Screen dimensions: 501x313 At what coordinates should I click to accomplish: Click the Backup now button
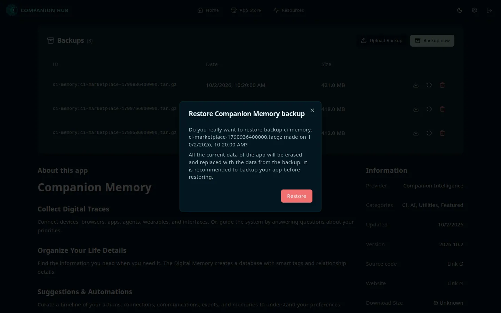[x=432, y=41]
